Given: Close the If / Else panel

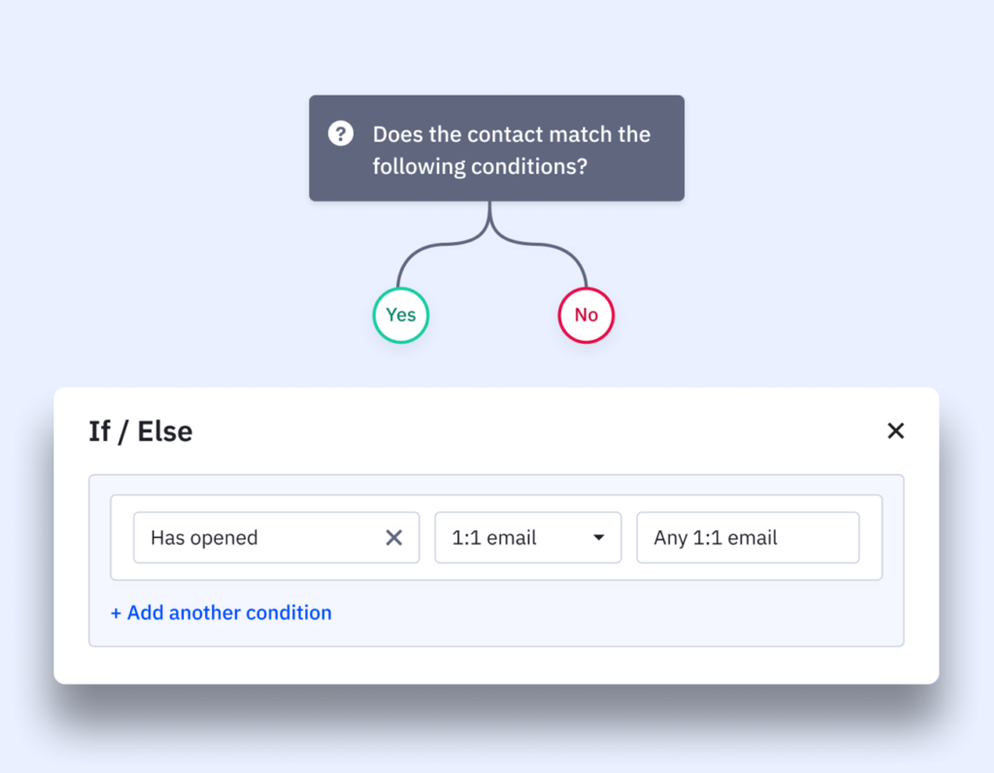Looking at the screenshot, I should click(896, 431).
